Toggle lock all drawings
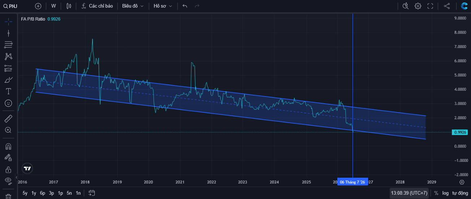The image size is (471, 199). (x=8, y=169)
